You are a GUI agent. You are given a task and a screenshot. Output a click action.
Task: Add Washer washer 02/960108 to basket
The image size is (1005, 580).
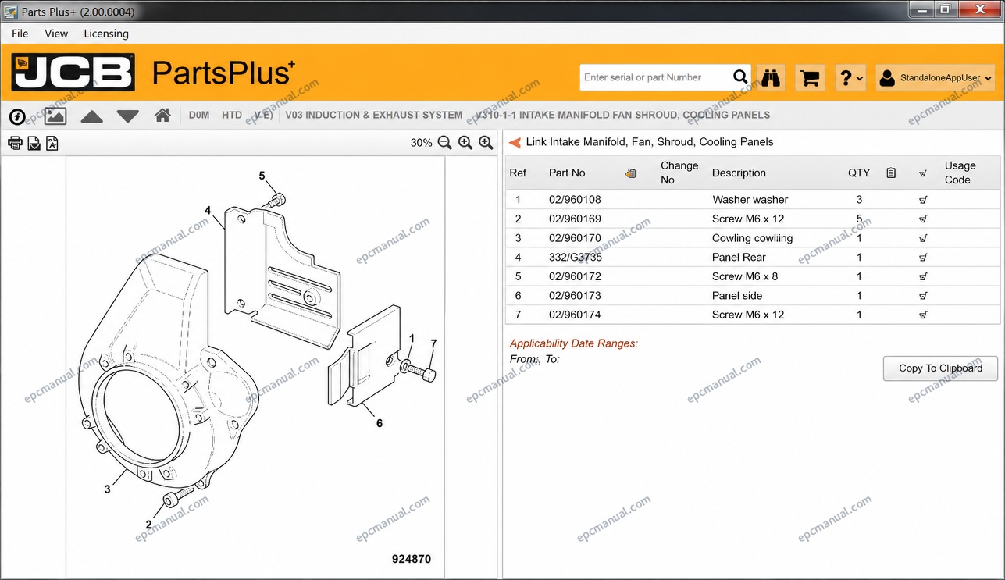click(923, 200)
